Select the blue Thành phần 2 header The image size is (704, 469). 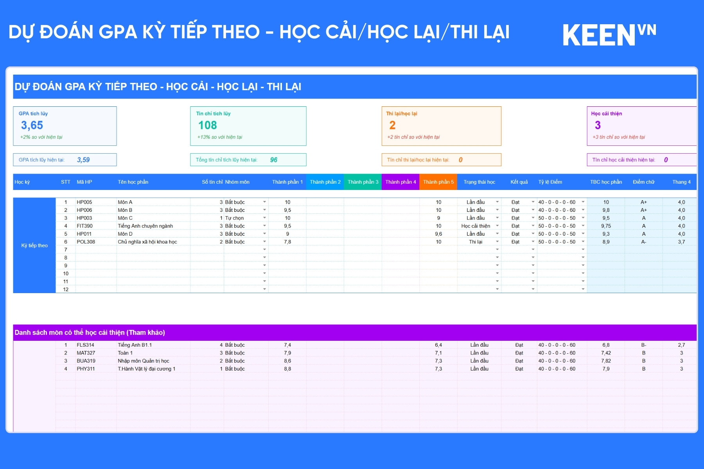click(325, 182)
